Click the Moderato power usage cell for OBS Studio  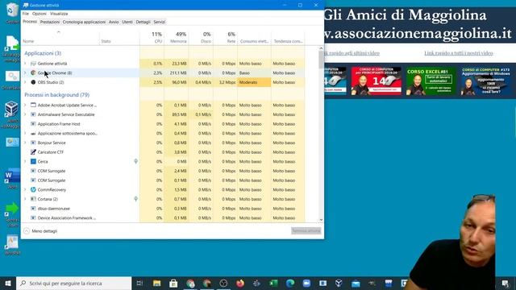tap(254, 82)
